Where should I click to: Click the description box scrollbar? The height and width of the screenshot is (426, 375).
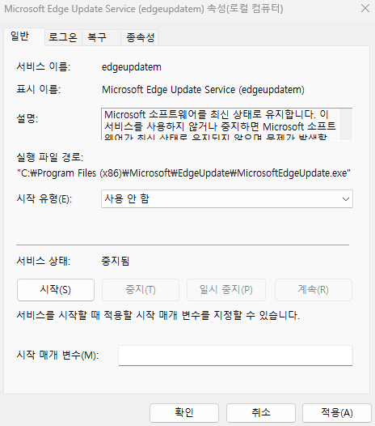346,124
